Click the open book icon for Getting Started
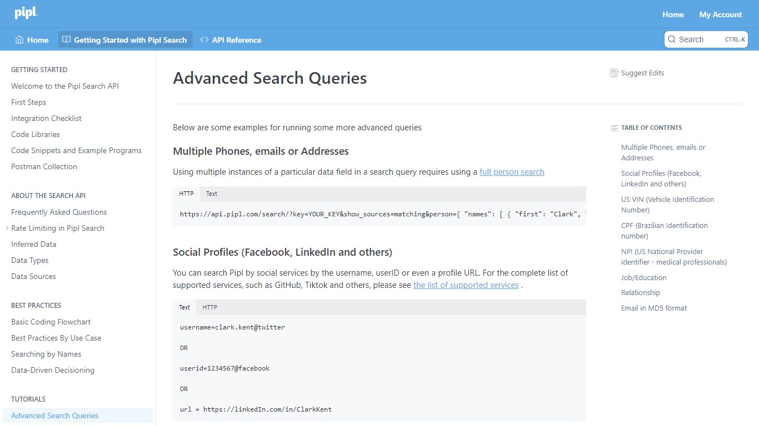 click(66, 40)
